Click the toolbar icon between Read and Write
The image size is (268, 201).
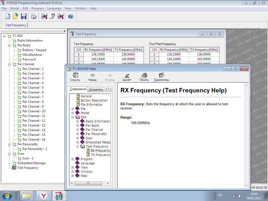(52, 16)
